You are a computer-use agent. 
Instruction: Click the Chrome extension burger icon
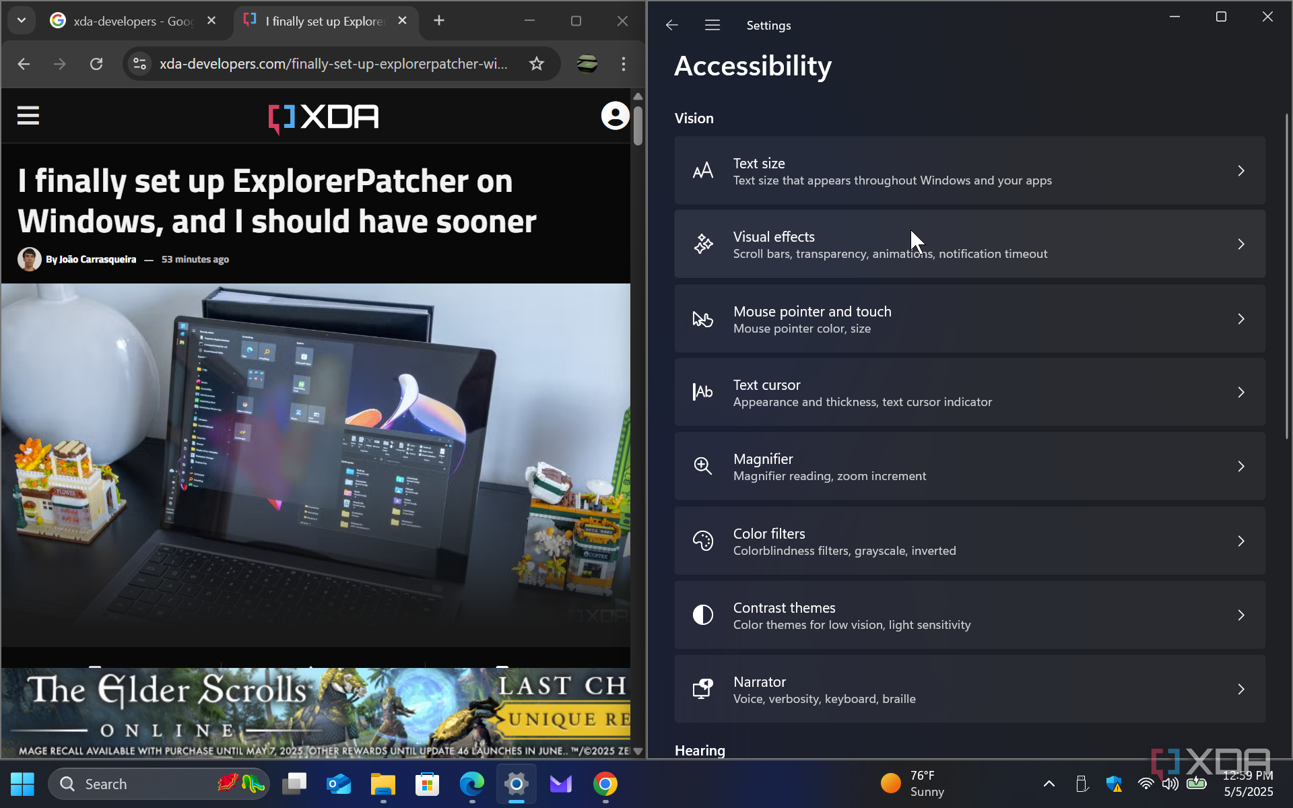pos(587,64)
